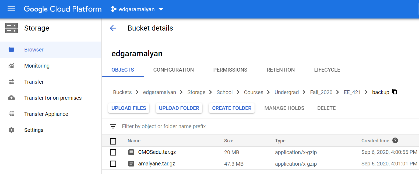This screenshot has height=174, width=419.
Task: Click the filter list icon
Action: [113, 126]
